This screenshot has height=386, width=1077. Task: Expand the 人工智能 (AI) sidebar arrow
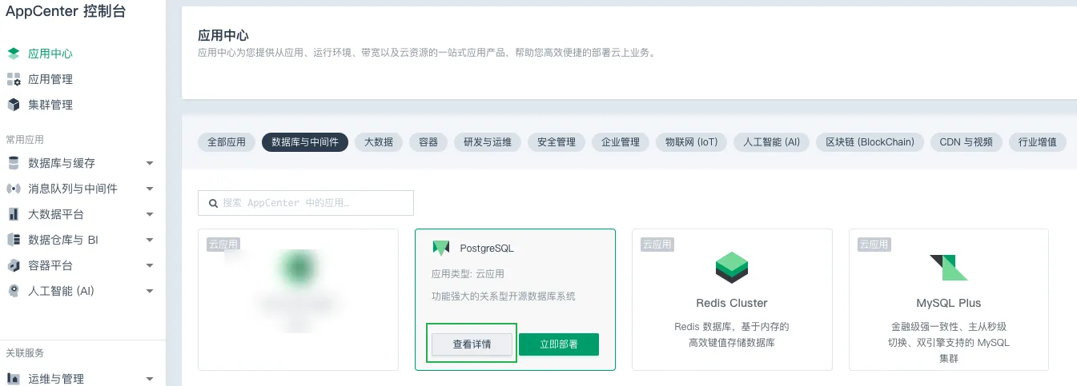[150, 291]
